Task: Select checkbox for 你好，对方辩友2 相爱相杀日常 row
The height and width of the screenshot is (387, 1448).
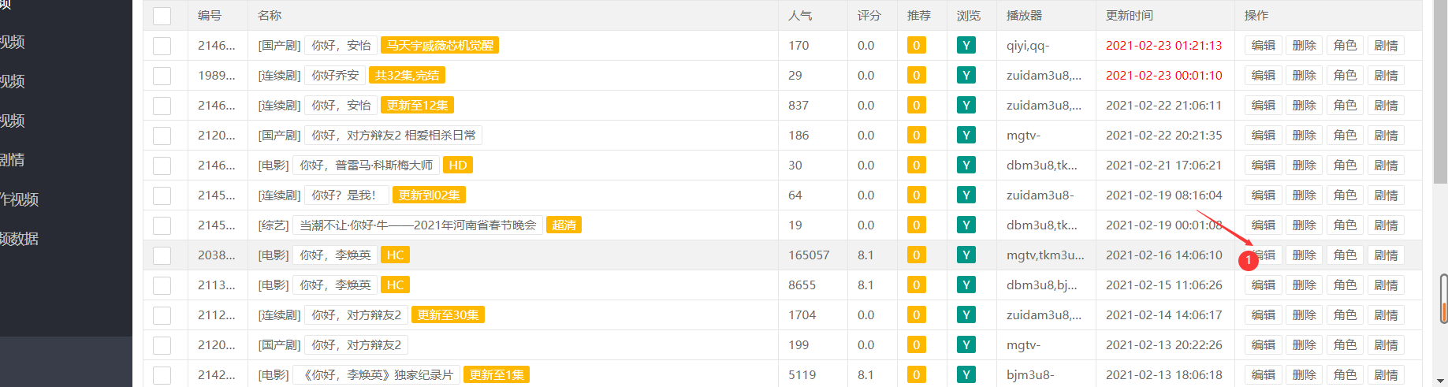Action: [x=162, y=136]
